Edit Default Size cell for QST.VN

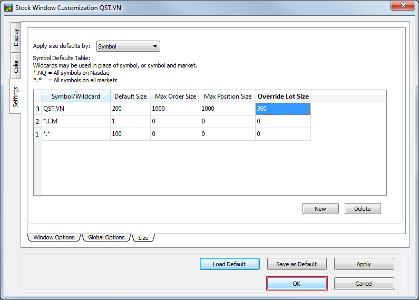tap(130, 109)
